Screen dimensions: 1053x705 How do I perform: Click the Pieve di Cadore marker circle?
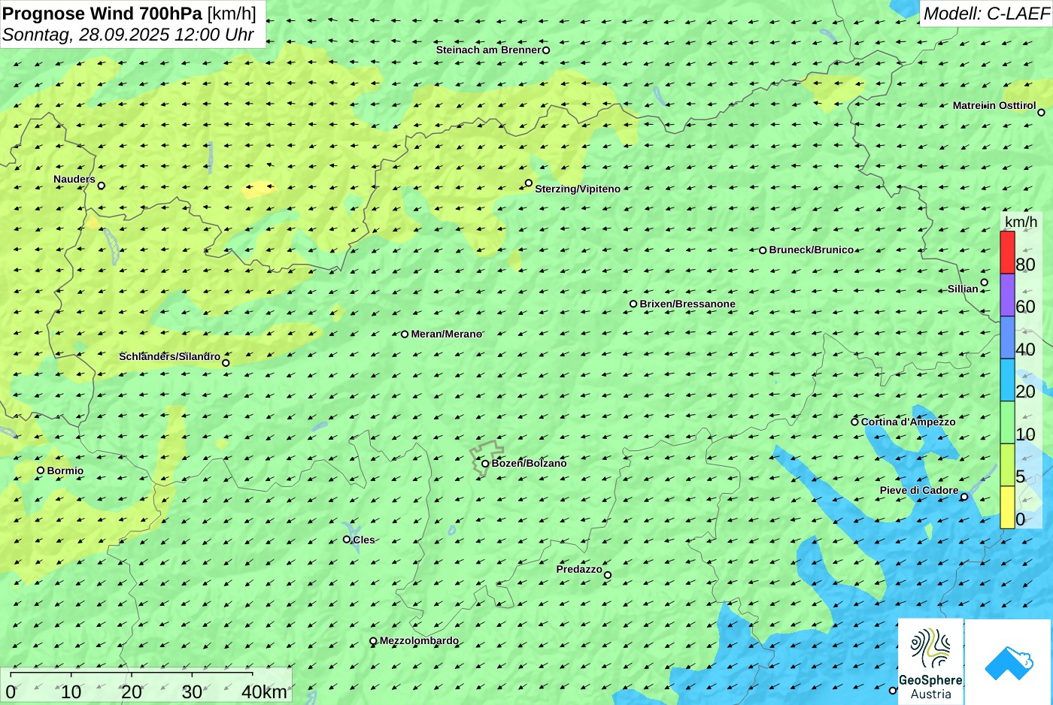click(x=964, y=497)
